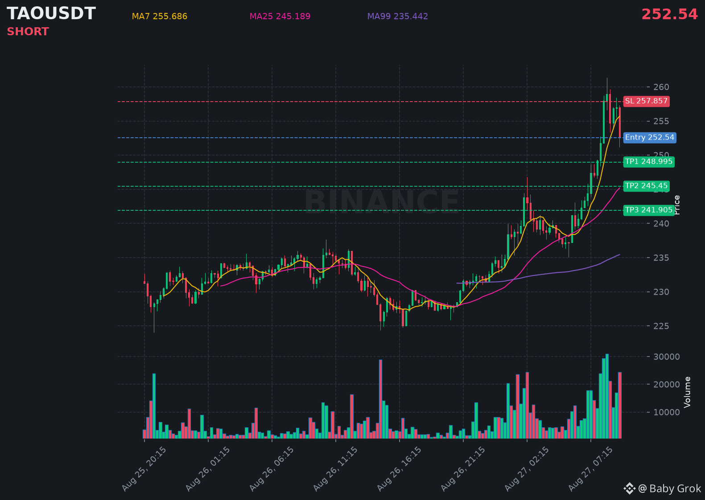The height and width of the screenshot is (500, 705).
Task: Select the MA99 235.442 legend label
Action: point(398,16)
